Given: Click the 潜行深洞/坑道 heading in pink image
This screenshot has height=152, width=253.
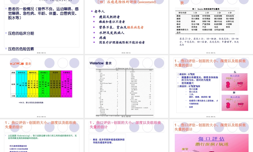Looking at the screenshot, I should point(212,144).
